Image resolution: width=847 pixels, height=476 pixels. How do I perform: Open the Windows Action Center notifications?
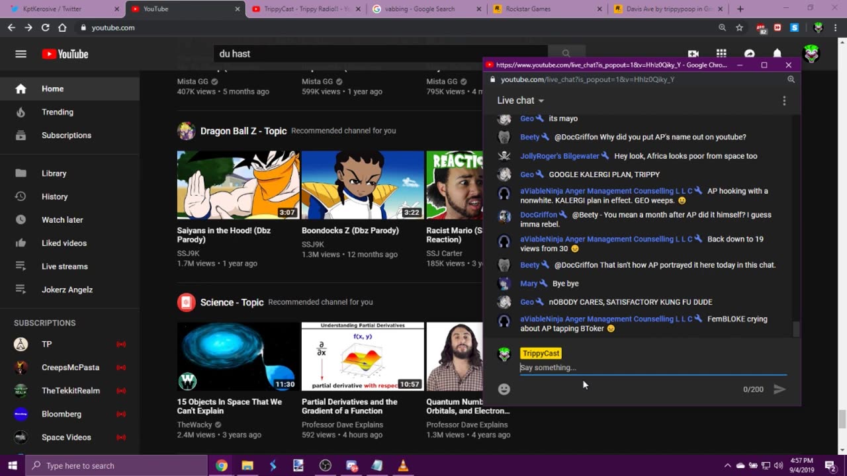click(x=830, y=465)
